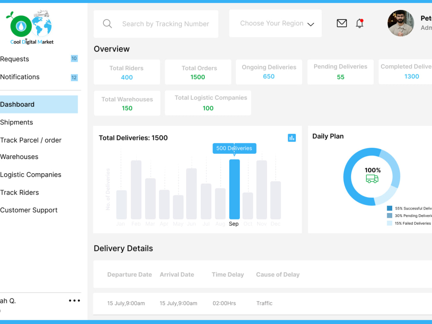Screen dimensions: 432x324
Task: Open Track Parcel / order
Action: click(31, 140)
